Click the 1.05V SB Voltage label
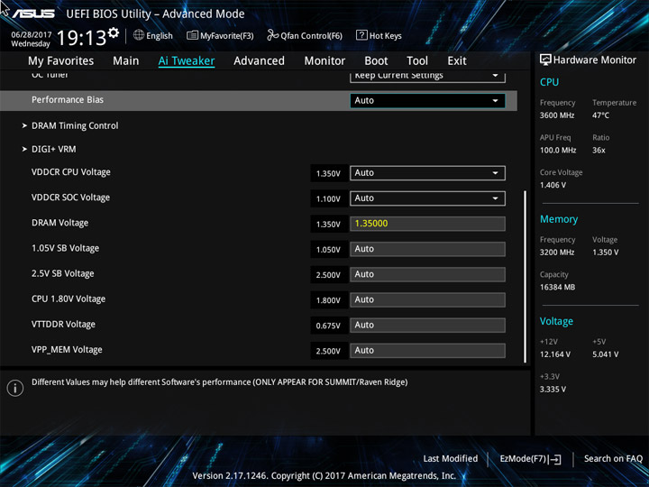 [66, 248]
